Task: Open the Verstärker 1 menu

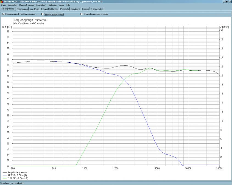Action: (41, 5)
